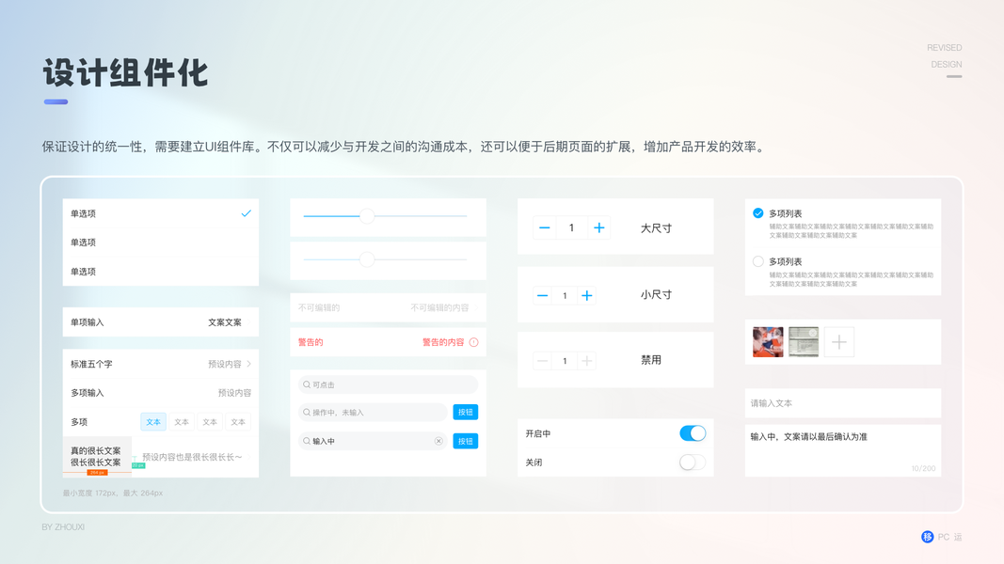The width and height of the screenshot is (1004, 564).
Task: Click the search box showing 输入中
Action: click(x=373, y=441)
